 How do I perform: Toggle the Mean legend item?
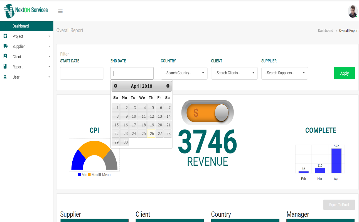click(104, 175)
